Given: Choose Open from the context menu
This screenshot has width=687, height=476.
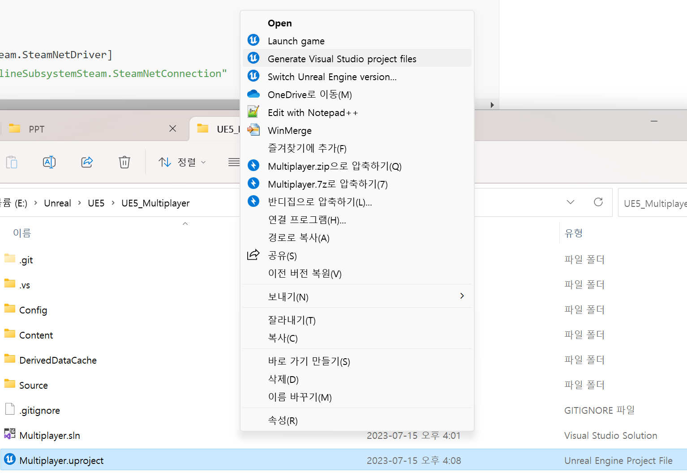Looking at the screenshot, I should click(x=357, y=23).
